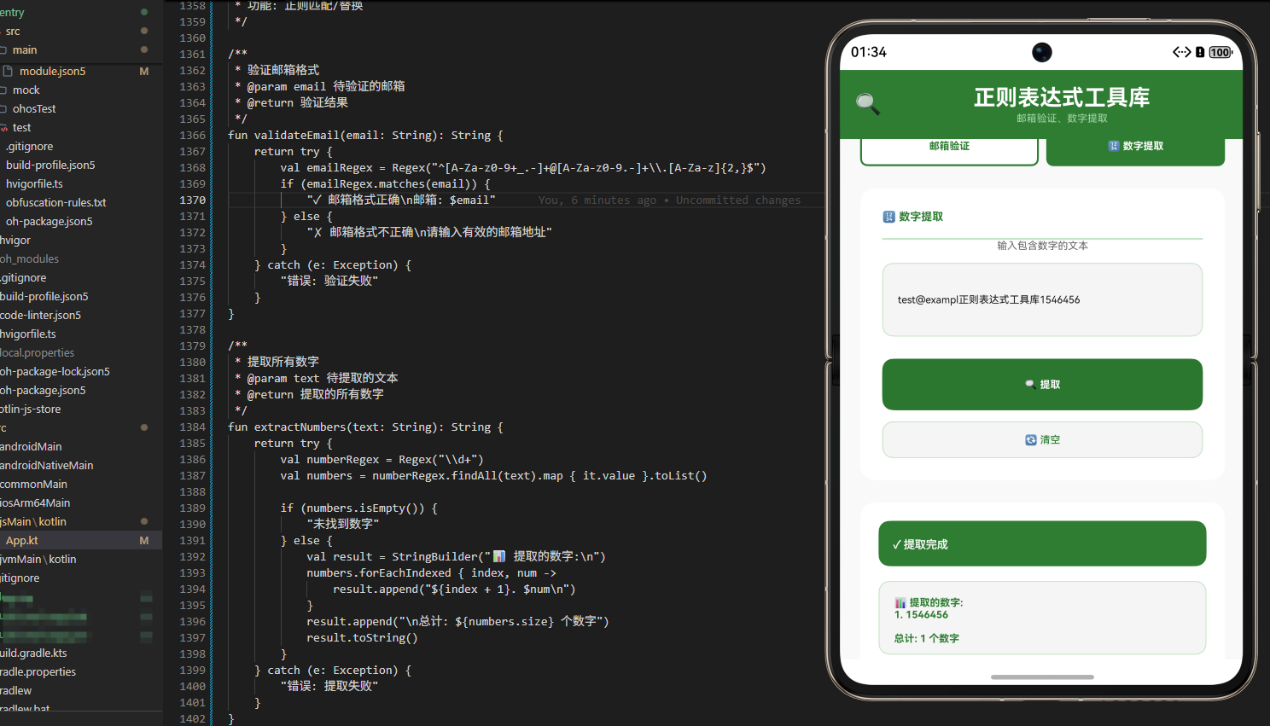Click the extractNumbers function declaration
The image size is (1270, 726).
(365, 427)
